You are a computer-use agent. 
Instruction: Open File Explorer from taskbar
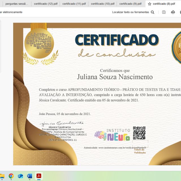click(2, 176)
